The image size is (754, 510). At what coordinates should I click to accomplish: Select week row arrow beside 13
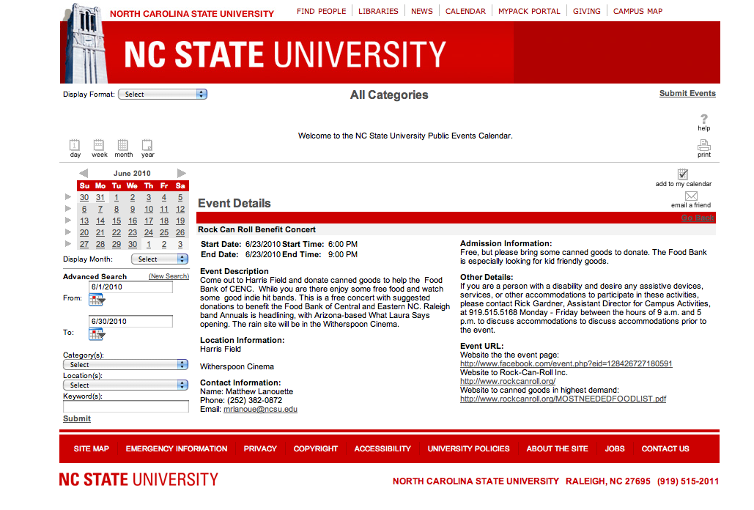coord(68,220)
